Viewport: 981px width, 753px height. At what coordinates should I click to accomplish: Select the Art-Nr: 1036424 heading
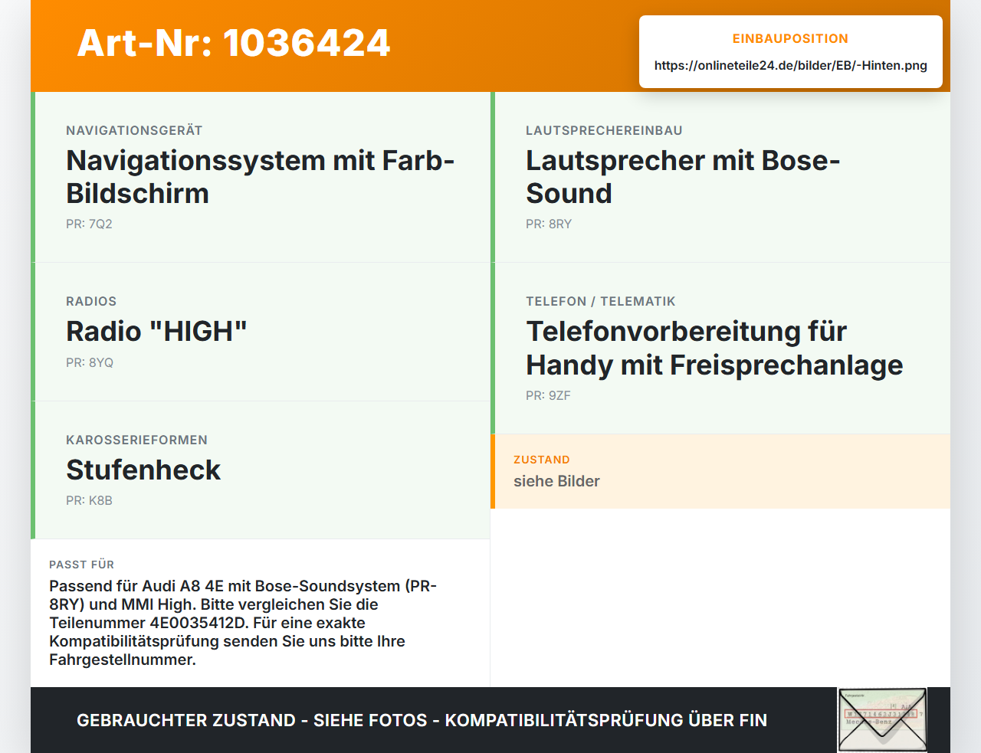[x=234, y=43]
